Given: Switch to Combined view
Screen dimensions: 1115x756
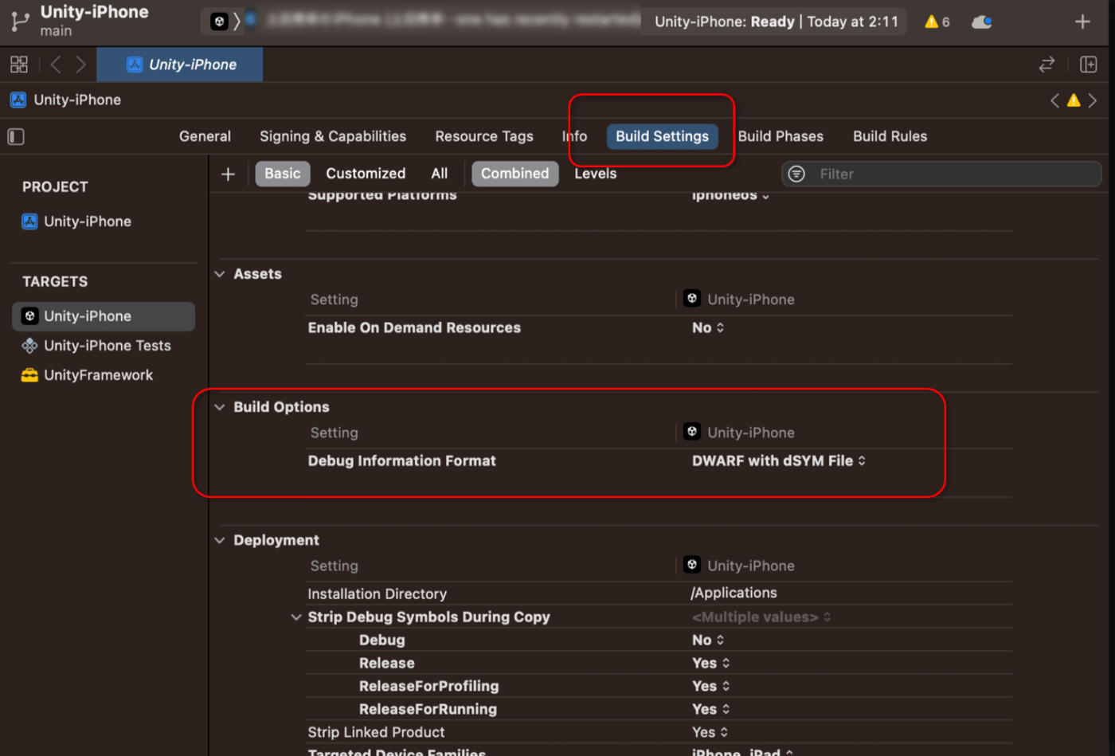Looking at the screenshot, I should pos(514,174).
